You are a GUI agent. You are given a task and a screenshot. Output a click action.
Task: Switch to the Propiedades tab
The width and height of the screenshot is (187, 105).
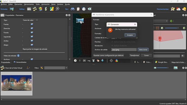(6, 62)
